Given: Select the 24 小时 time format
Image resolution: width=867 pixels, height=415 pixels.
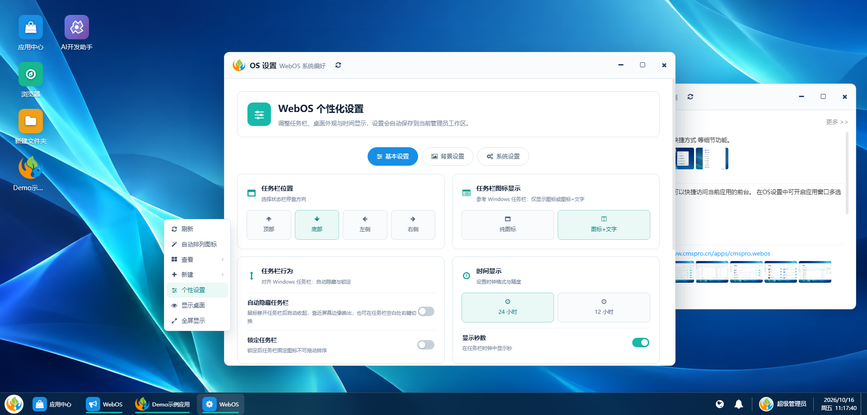Looking at the screenshot, I should pos(508,307).
